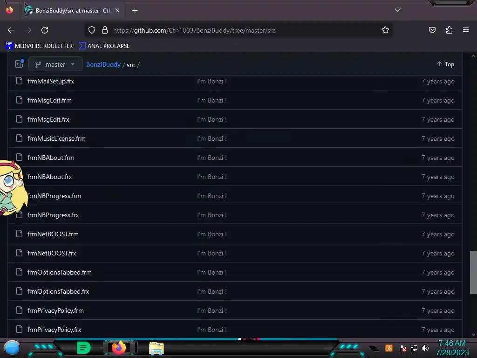Click file icon beside frmMsgEdit.frm
The height and width of the screenshot is (358, 477).
(20, 100)
